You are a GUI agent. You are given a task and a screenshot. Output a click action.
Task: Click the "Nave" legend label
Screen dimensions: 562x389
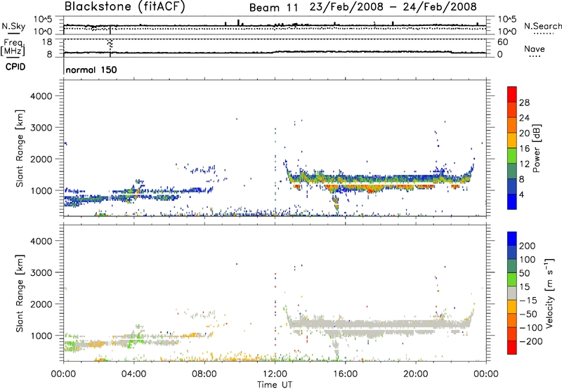coord(535,48)
